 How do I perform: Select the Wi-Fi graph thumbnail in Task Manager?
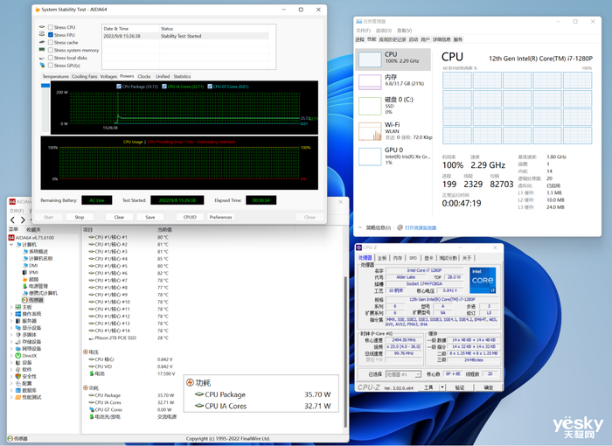(368, 131)
